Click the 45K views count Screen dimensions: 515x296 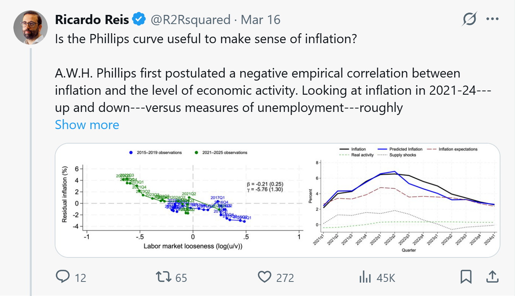tap(385, 278)
